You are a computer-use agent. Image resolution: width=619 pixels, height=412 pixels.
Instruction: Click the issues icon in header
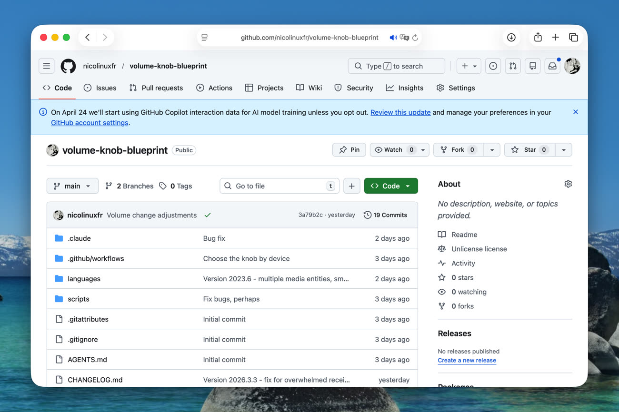coord(493,66)
